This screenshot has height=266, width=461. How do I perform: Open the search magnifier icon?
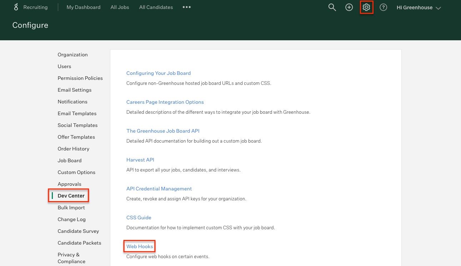[332, 7]
